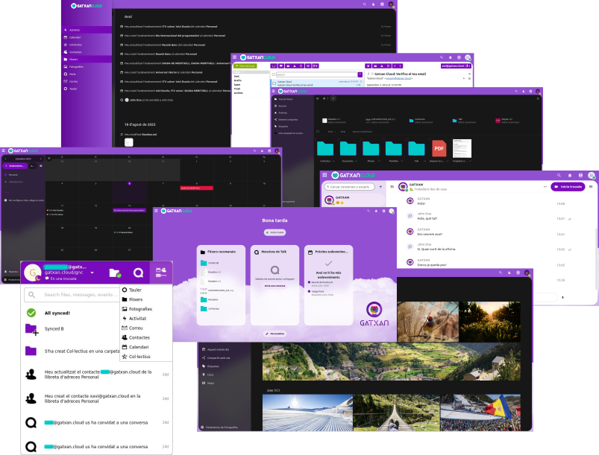599x455 pixels.
Task: Click the Talk conversation search field
Action: coord(349,187)
